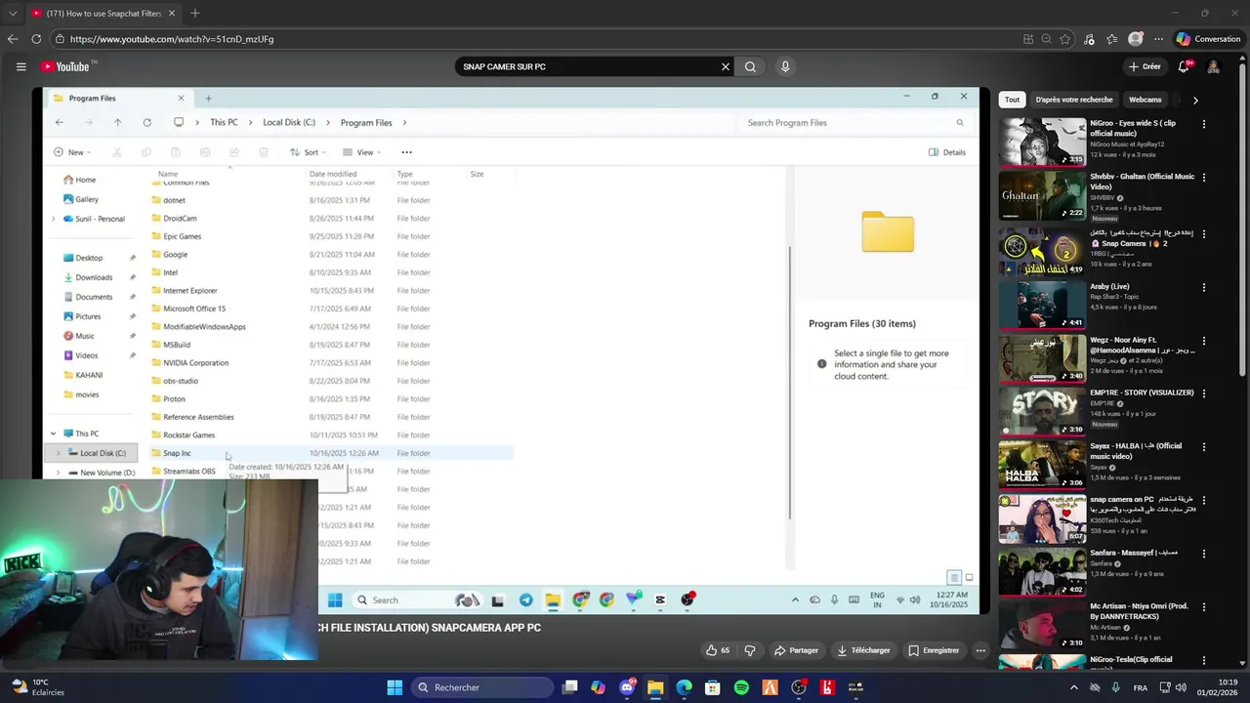Open the browser settings ellipsis menu
Image resolution: width=1250 pixels, height=703 pixels.
(1159, 39)
